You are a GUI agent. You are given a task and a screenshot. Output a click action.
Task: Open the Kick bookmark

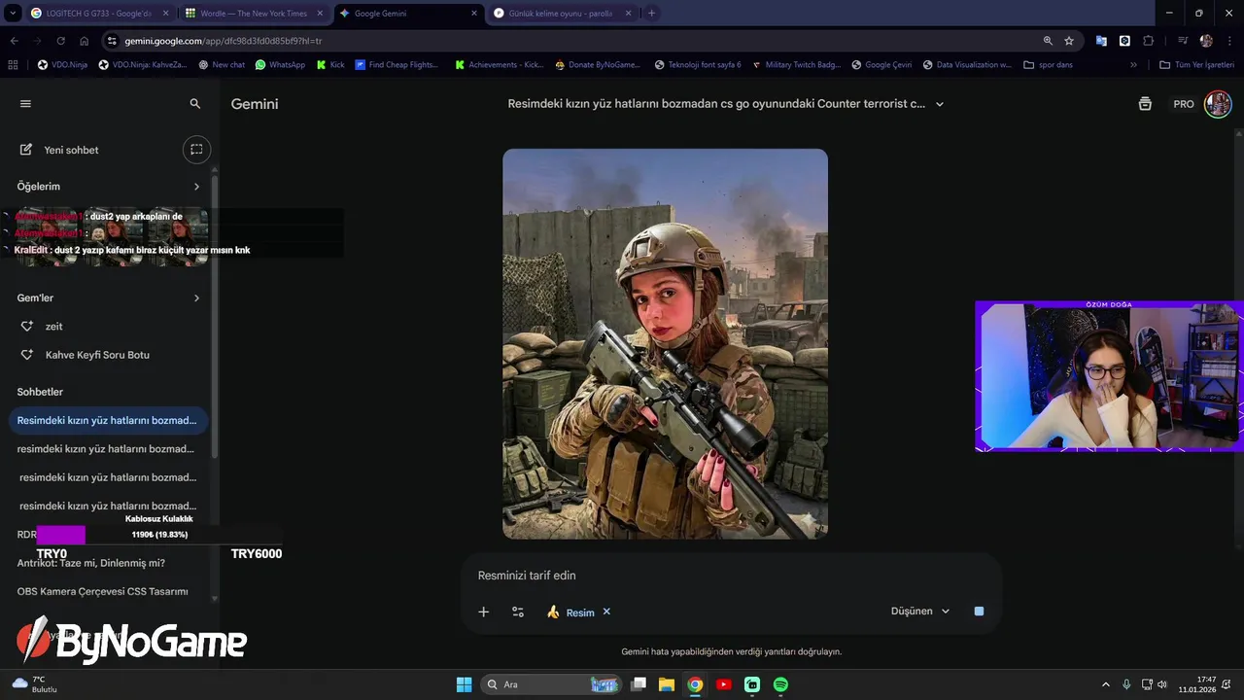[x=330, y=65]
